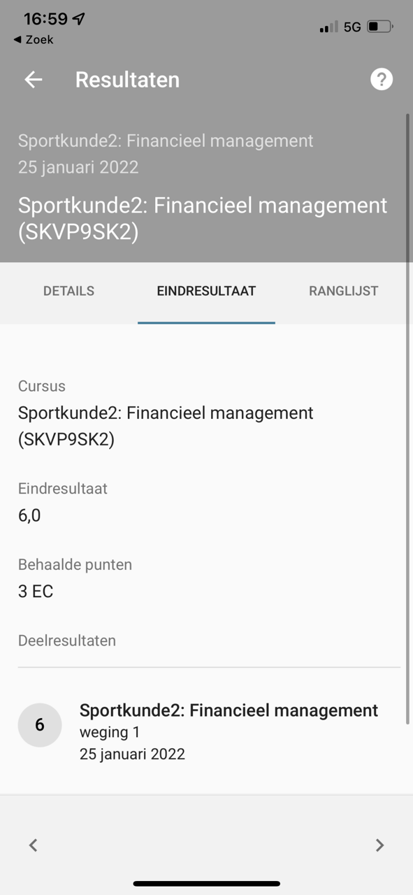Image resolution: width=413 pixels, height=895 pixels.
Task: Open the help question mark icon
Action: point(382,80)
